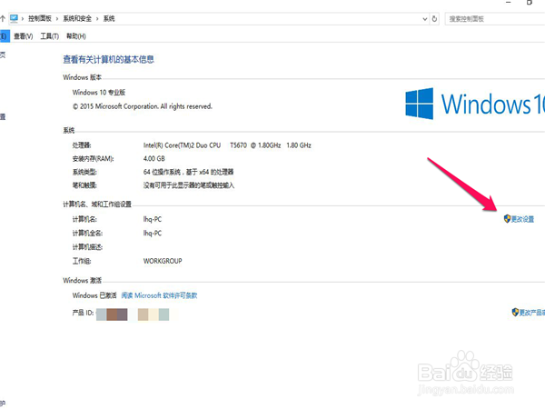Open 阅读 Microsoft 软件许可条款 link
The width and height of the screenshot is (545, 409).
pyautogui.click(x=159, y=295)
